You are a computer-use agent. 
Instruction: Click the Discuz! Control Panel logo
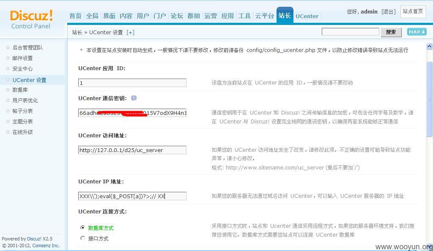(x=31, y=19)
